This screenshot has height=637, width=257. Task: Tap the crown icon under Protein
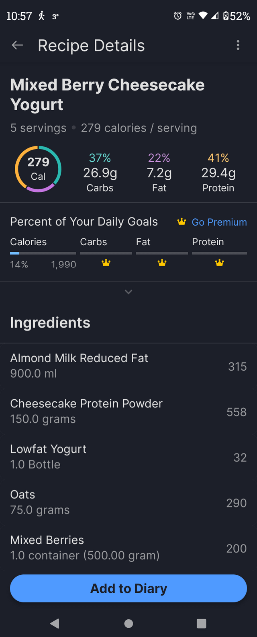219,263
